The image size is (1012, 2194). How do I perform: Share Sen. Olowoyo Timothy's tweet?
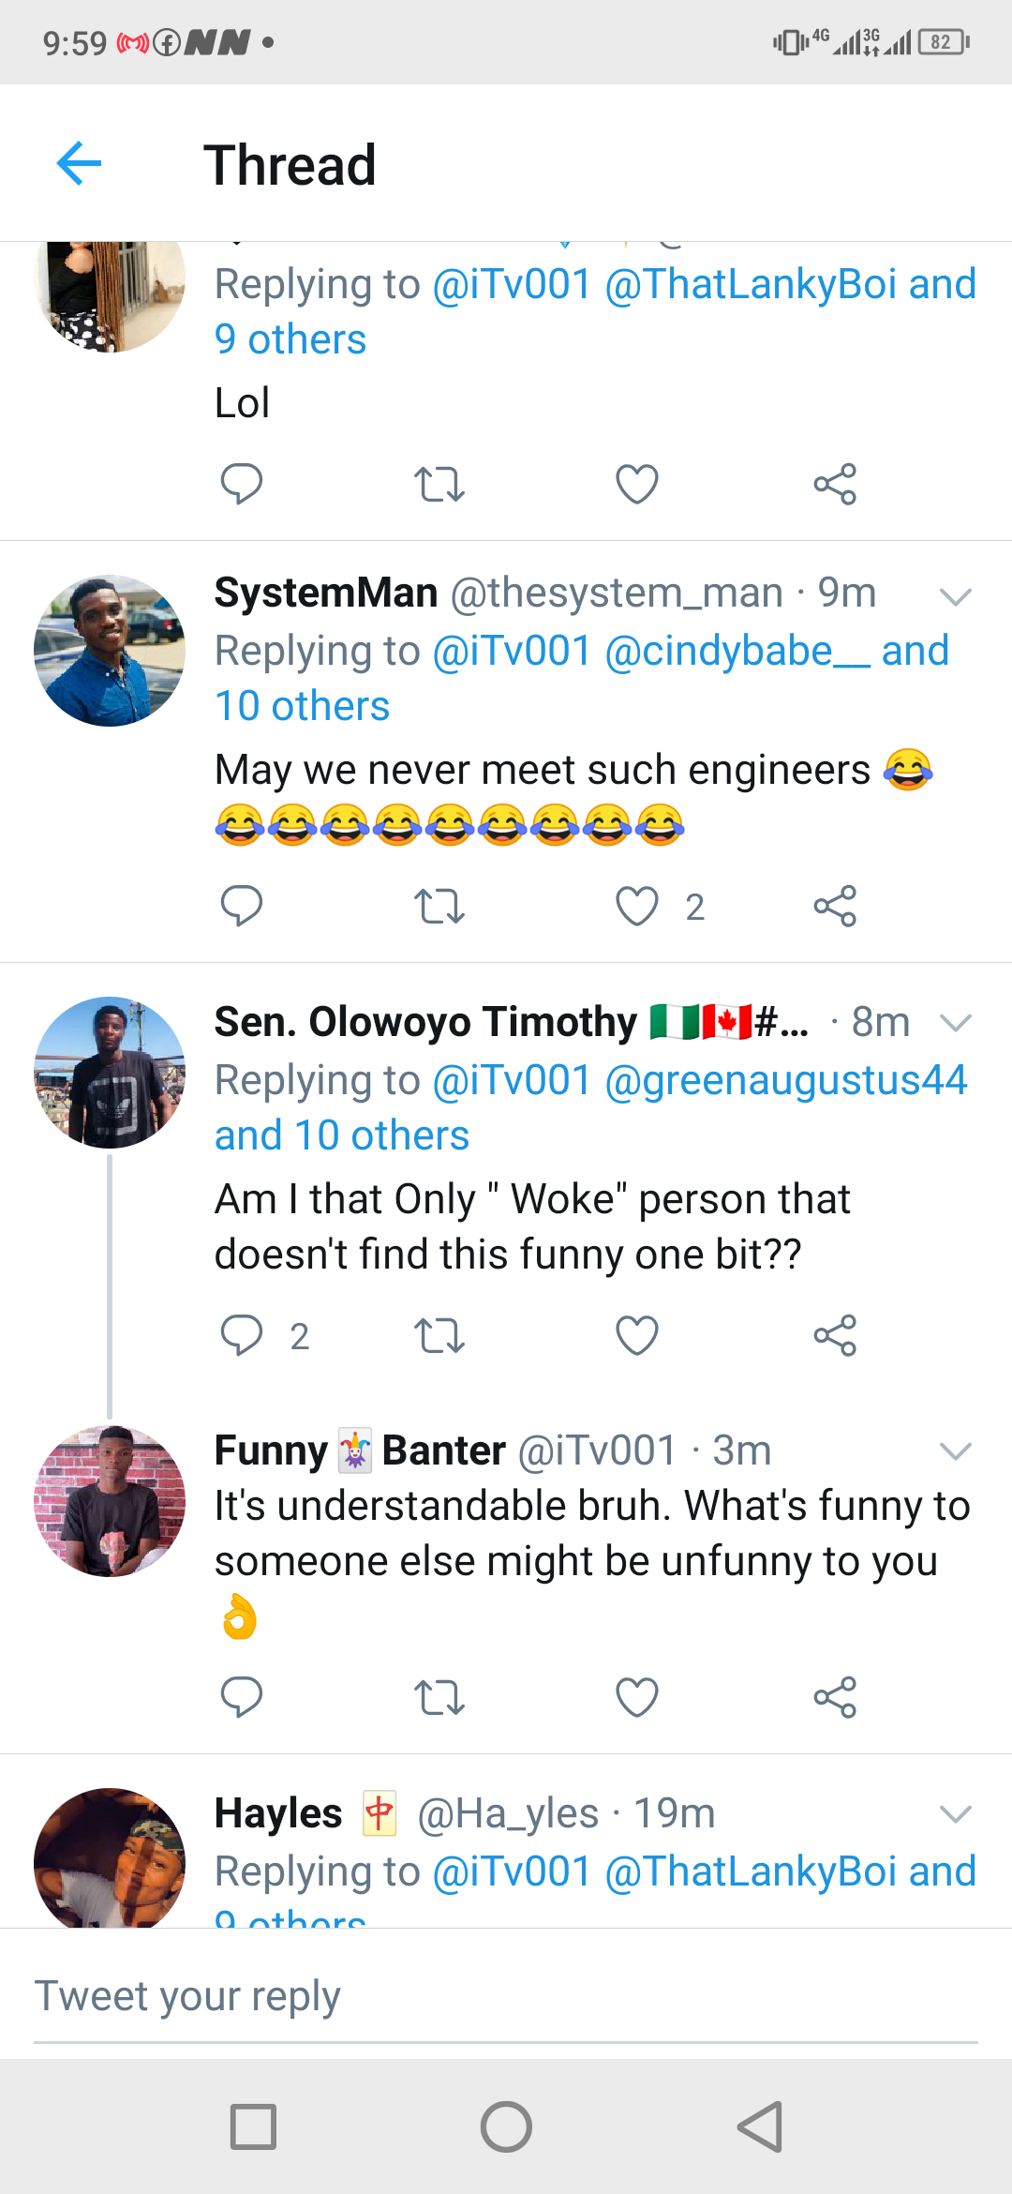[835, 1335]
